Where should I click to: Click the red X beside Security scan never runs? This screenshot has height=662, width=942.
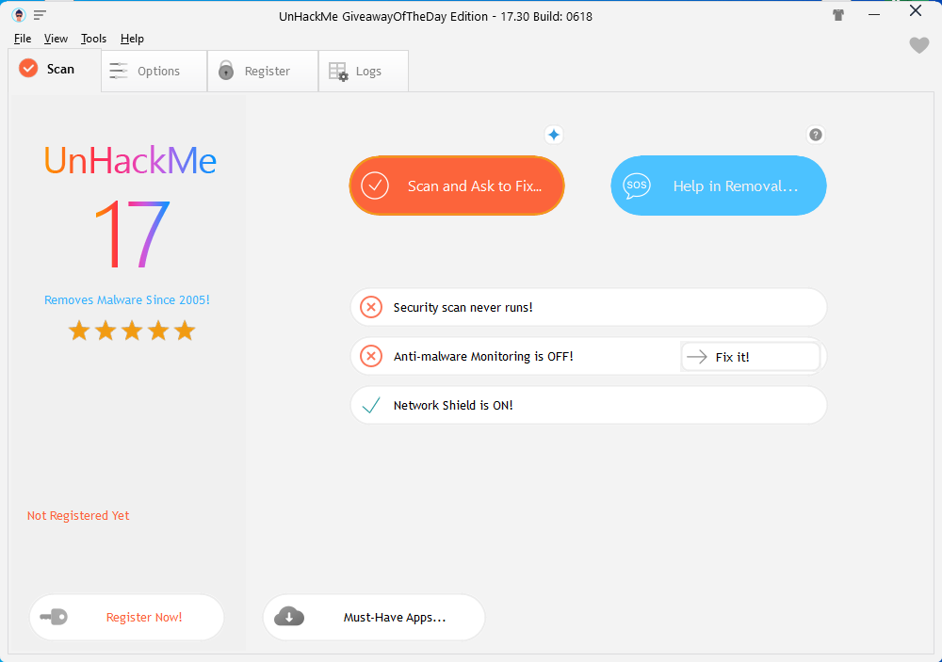(x=371, y=307)
